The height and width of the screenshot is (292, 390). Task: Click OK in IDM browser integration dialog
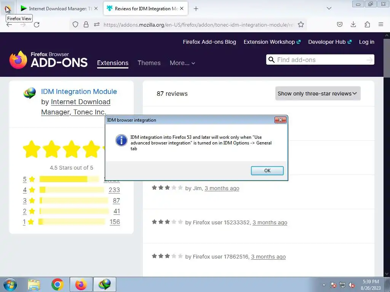[267, 171]
